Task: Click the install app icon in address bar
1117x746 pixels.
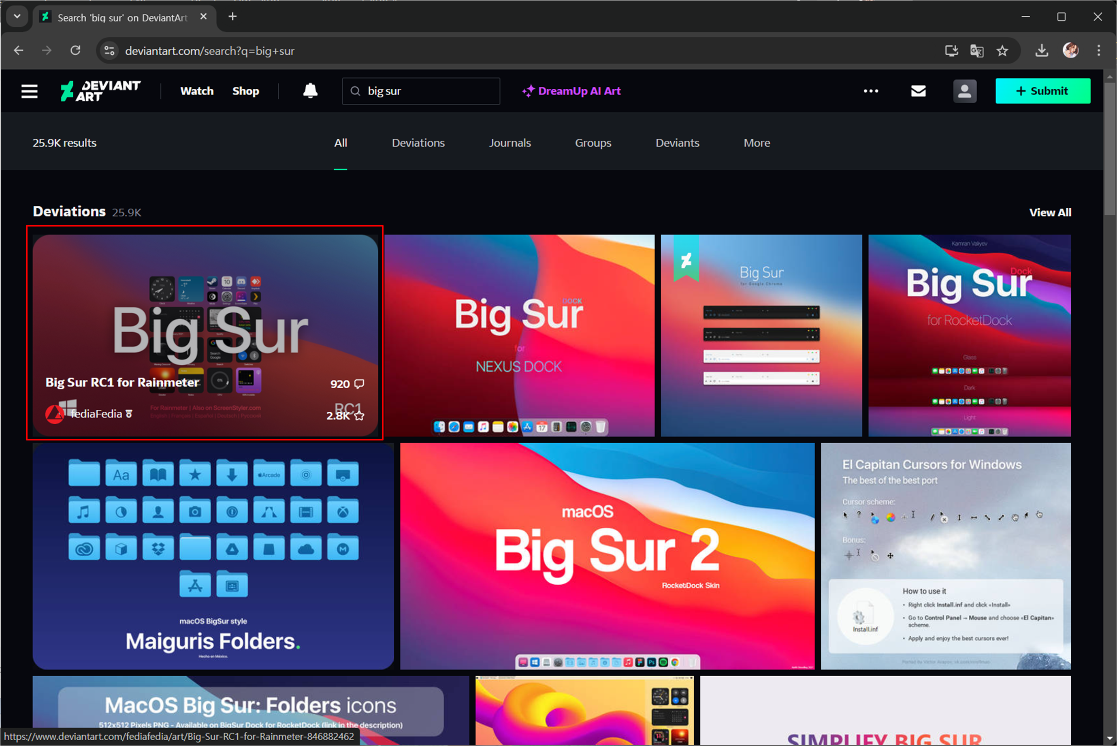Action: 951,50
